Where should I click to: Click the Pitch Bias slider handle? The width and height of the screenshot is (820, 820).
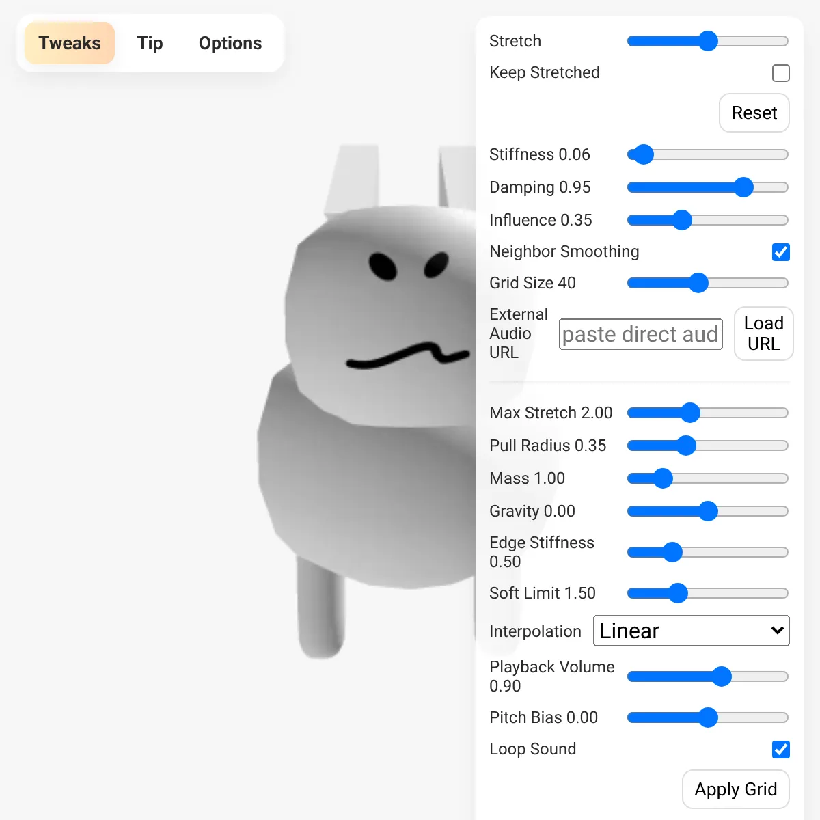pyautogui.click(x=709, y=717)
